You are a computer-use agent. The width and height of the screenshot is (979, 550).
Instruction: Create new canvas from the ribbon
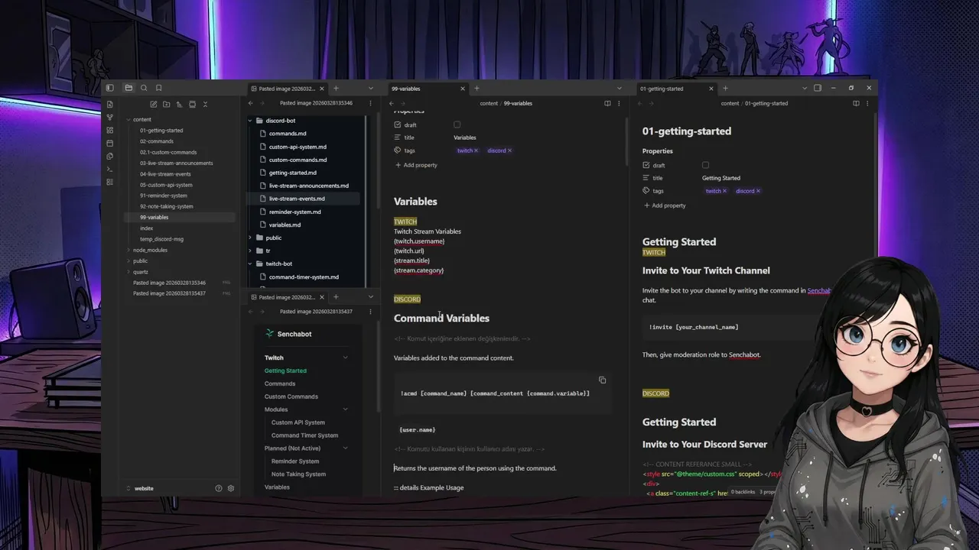[x=110, y=130]
